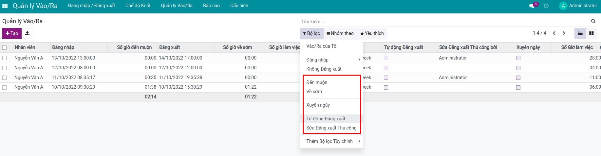The height and width of the screenshot is (156, 601).
Task: Click the Tạo button
Action: pos(12,33)
